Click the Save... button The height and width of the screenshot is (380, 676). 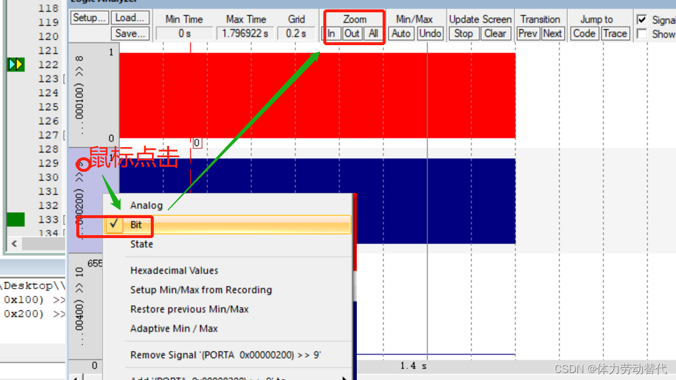point(130,33)
